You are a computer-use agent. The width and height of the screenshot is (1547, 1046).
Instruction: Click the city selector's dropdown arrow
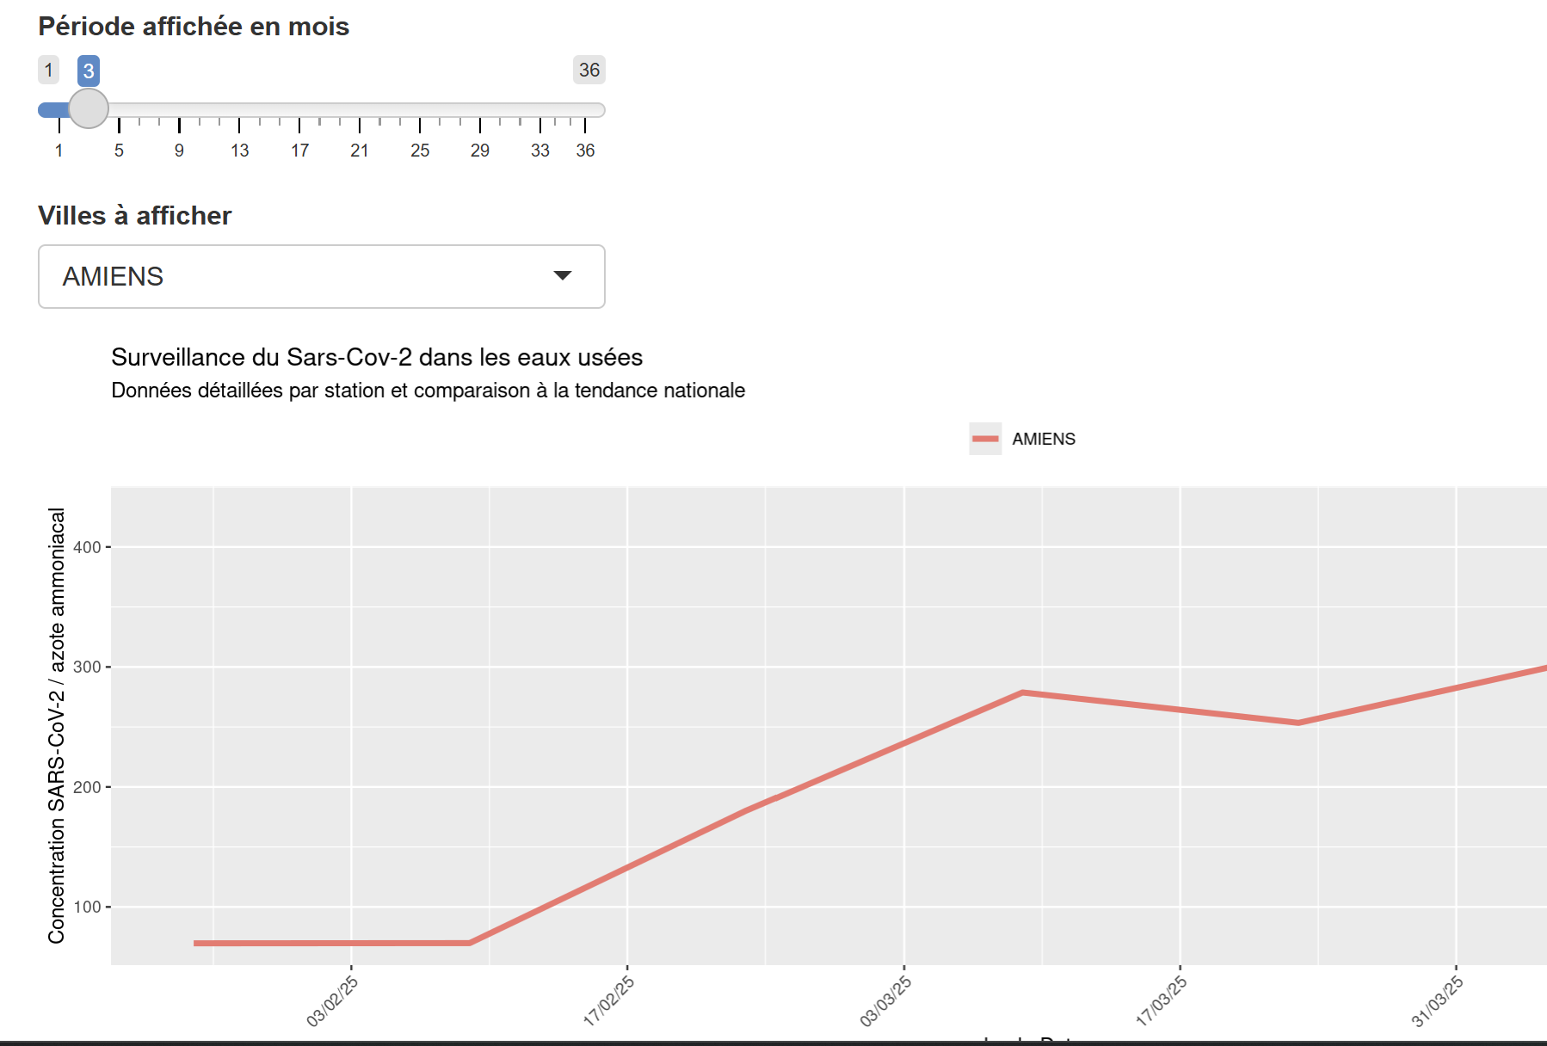pos(563,276)
